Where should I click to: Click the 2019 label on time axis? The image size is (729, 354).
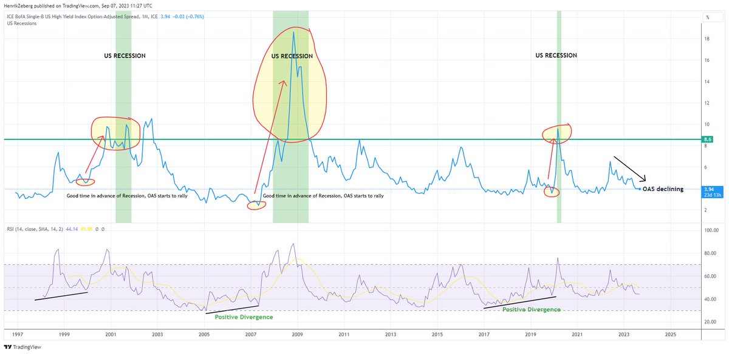531,334
